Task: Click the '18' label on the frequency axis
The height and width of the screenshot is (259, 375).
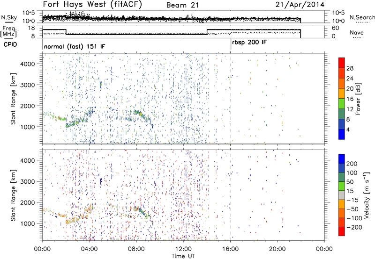Action: tap(31, 28)
